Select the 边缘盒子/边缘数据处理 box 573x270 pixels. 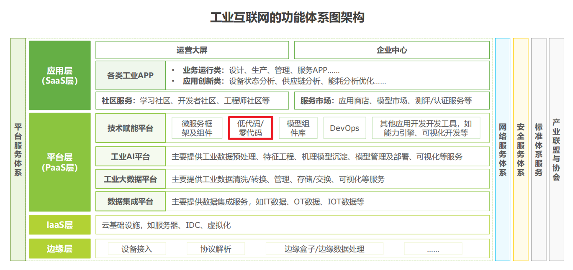pos(324,249)
